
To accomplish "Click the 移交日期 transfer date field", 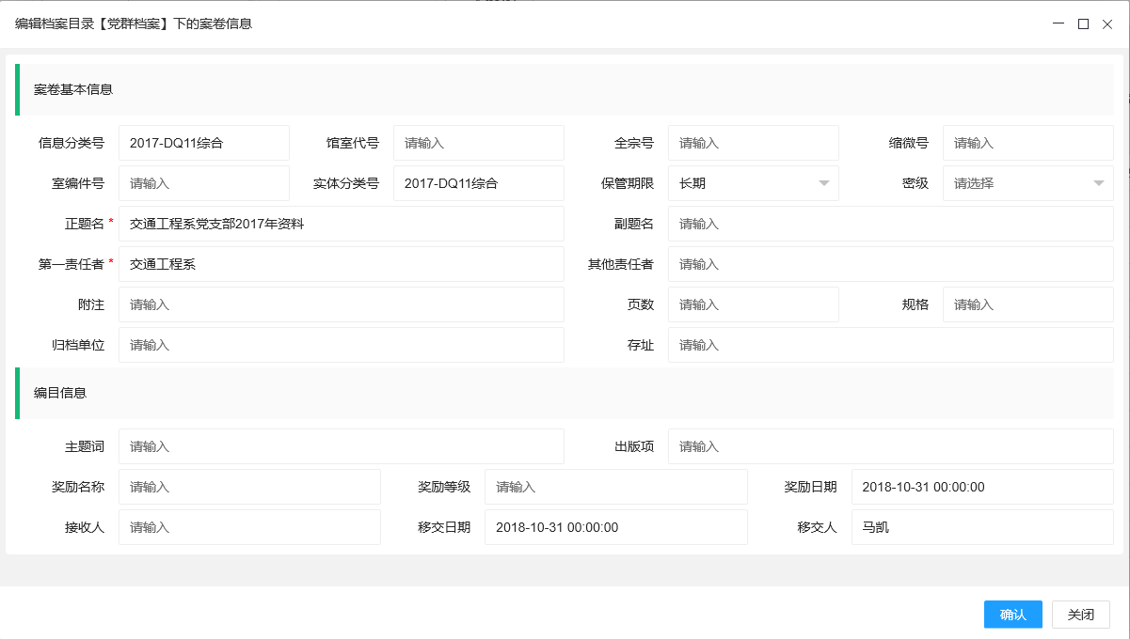I will coord(615,527).
